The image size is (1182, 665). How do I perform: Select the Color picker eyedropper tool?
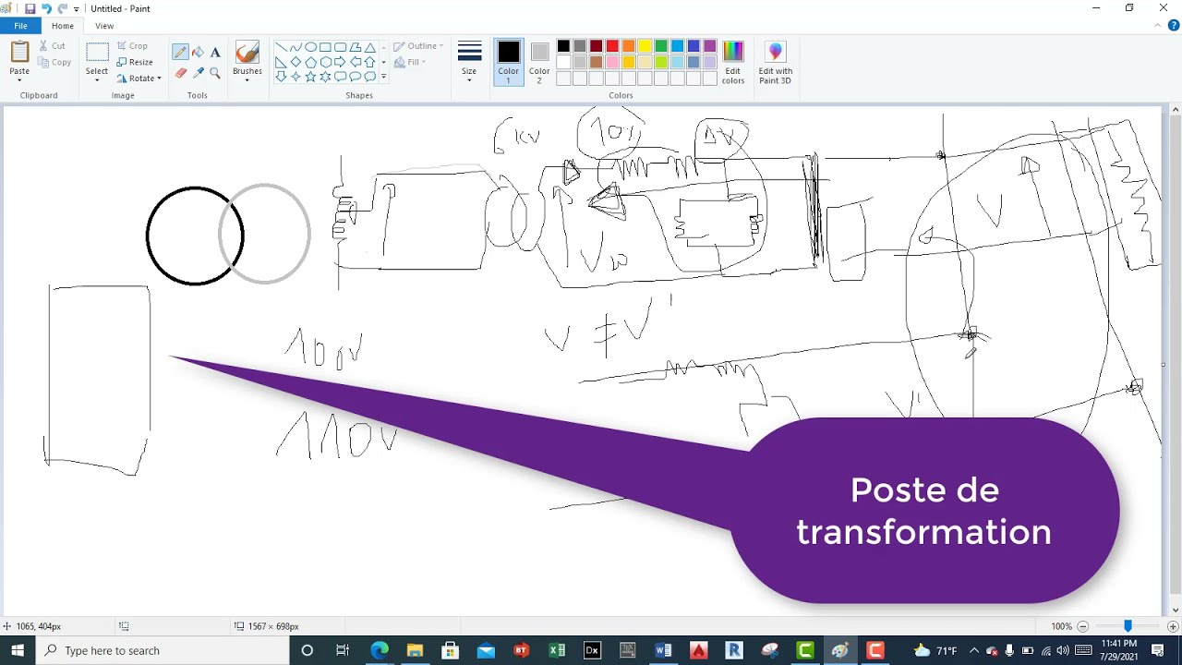tap(198, 72)
